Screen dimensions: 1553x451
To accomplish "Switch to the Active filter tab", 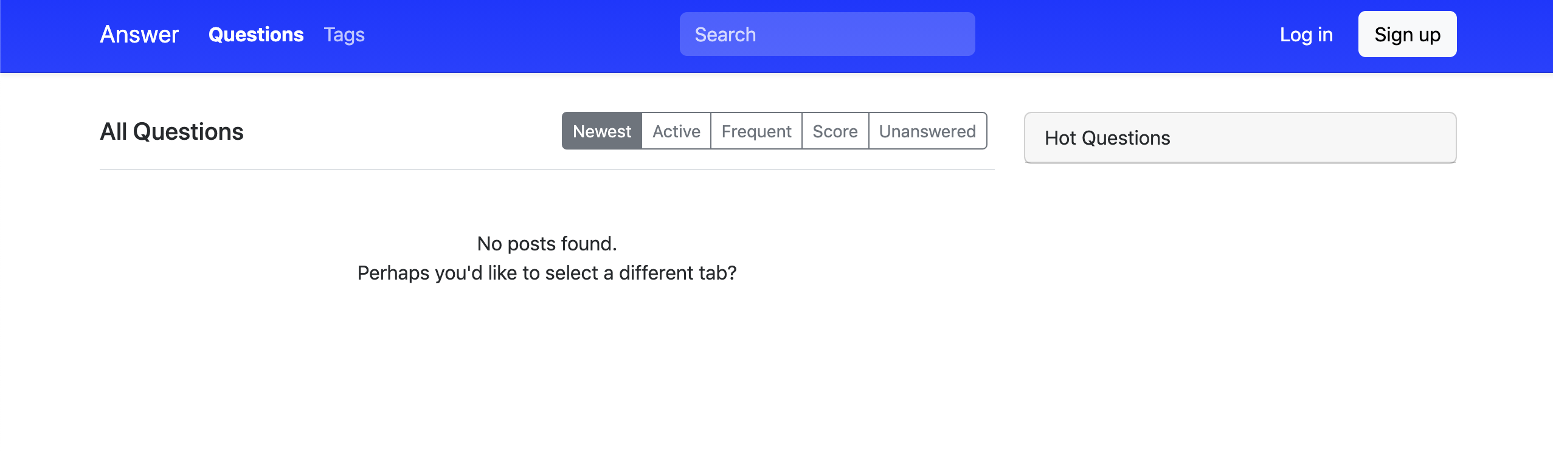I will click(x=675, y=131).
